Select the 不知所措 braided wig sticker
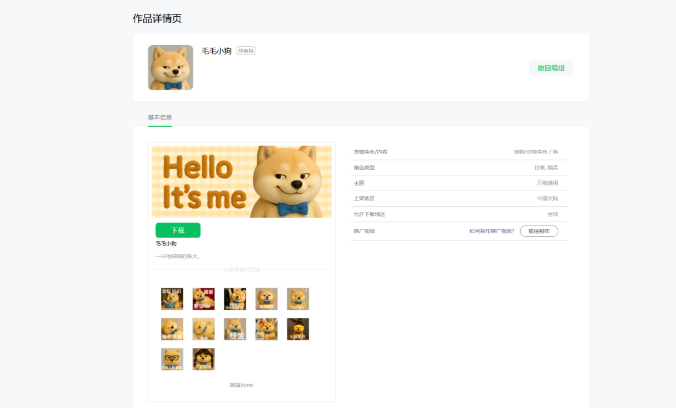The image size is (676, 408). click(x=203, y=359)
